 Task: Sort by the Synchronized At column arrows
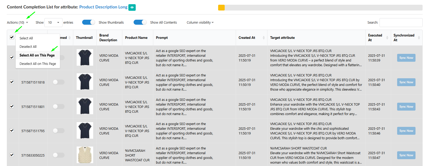[419, 38]
